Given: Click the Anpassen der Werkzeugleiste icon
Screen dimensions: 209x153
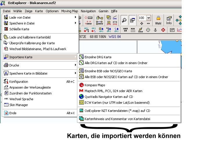Looking at the screenshot, I should tap(6, 87).
